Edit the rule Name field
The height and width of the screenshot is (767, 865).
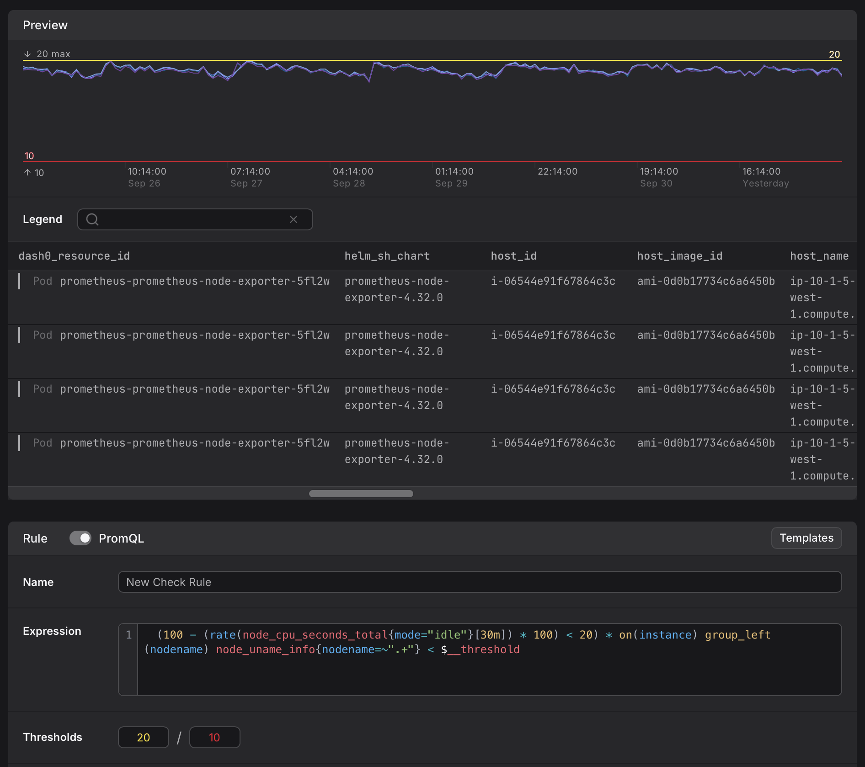point(480,582)
